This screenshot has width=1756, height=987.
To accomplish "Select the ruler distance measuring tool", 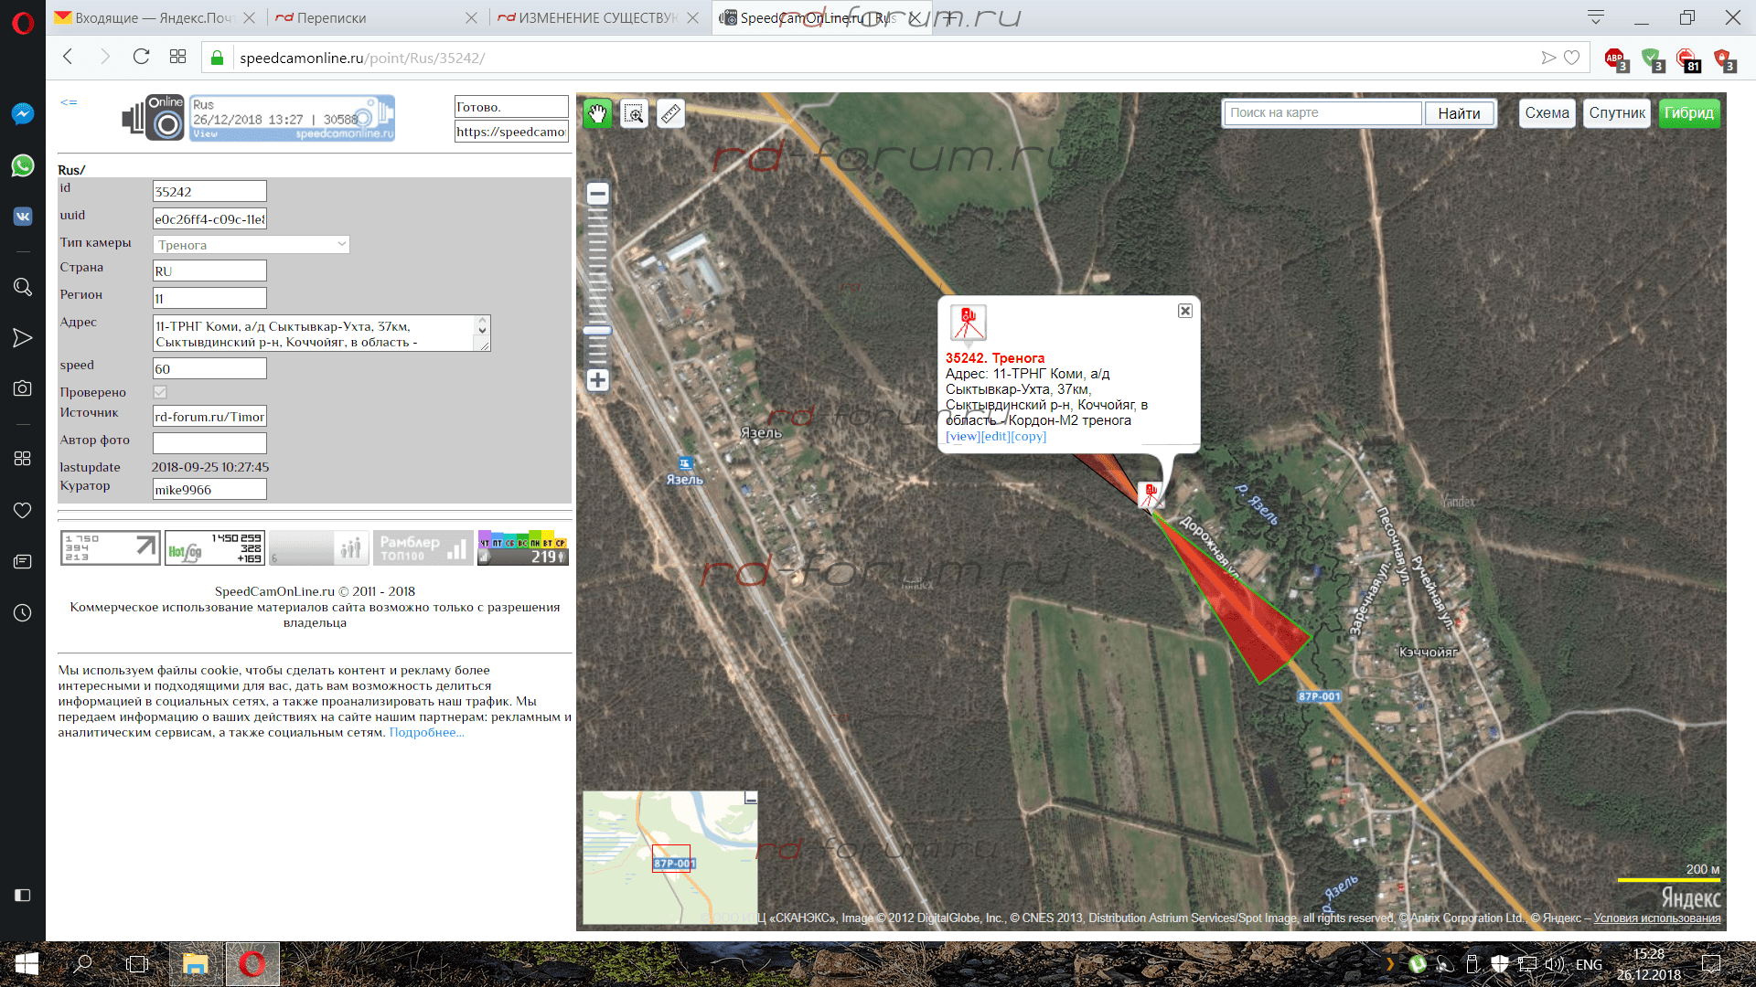I will coord(670,113).
